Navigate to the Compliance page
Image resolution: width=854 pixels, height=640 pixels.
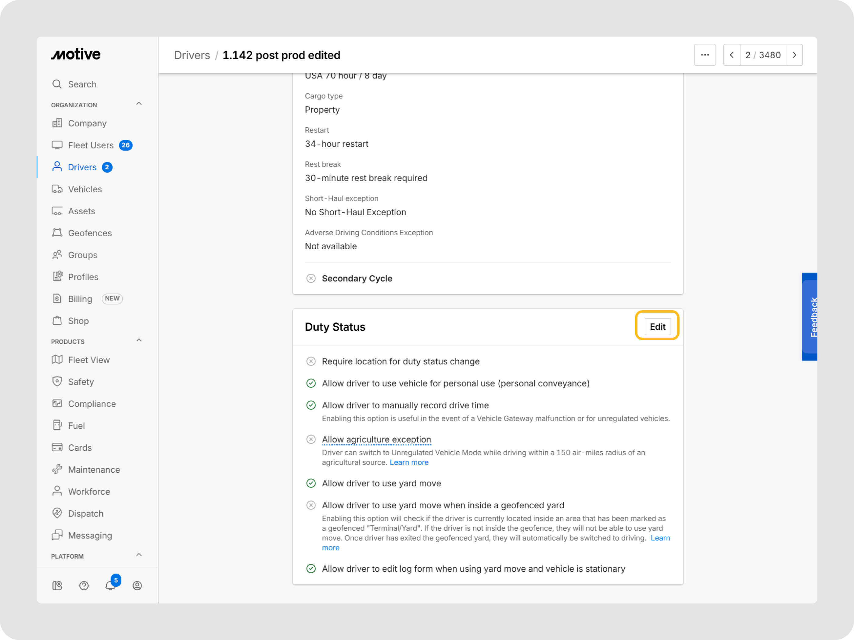pyautogui.click(x=92, y=404)
